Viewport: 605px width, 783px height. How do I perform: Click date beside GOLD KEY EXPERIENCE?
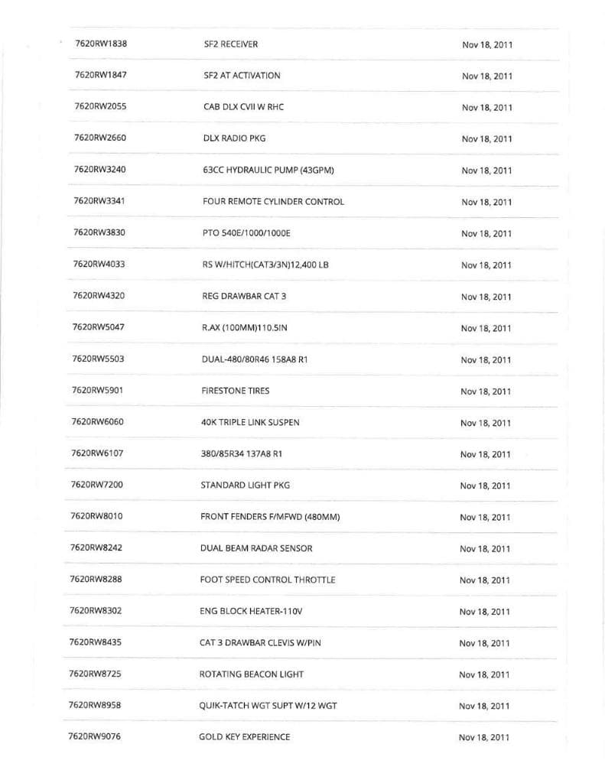pyautogui.click(x=483, y=738)
